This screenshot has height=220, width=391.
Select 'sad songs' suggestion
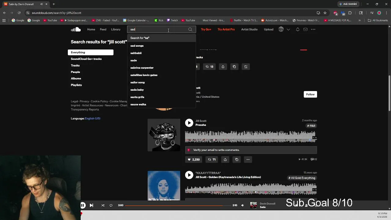click(161, 46)
